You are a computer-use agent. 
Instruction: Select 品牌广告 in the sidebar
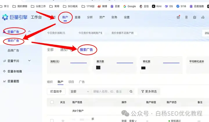(x=13, y=51)
